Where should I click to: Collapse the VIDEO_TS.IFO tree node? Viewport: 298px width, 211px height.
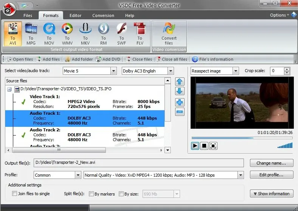[9, 89]
